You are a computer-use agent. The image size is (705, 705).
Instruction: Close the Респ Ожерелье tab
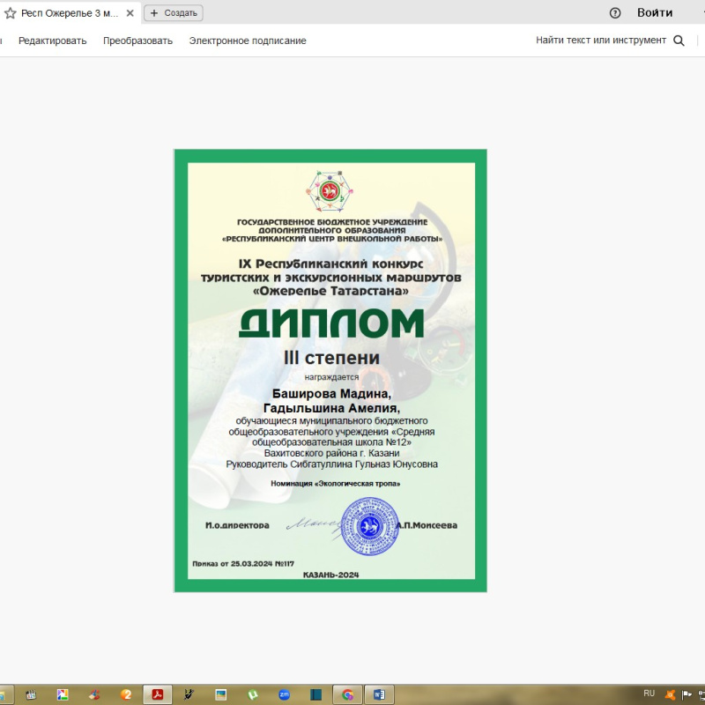click(x=130, y=12)
